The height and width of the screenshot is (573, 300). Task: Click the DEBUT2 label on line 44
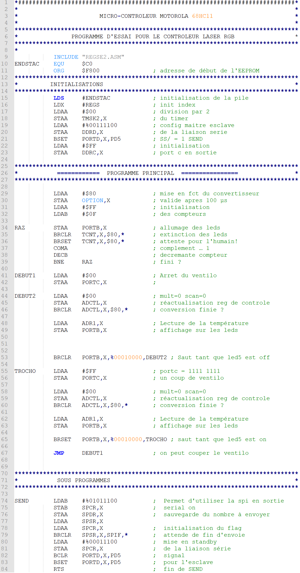click(25, 296)
